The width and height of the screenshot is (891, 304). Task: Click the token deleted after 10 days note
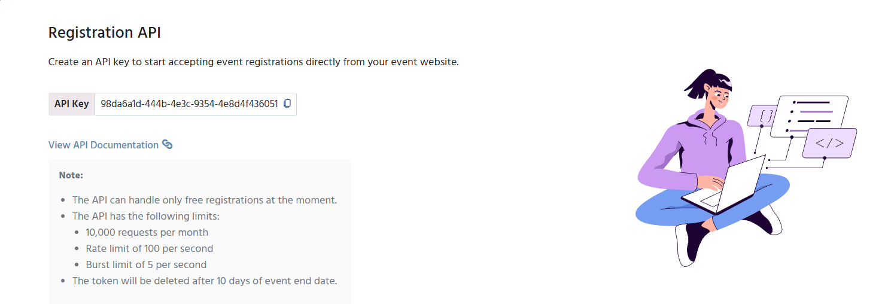[x=205, y=281]
